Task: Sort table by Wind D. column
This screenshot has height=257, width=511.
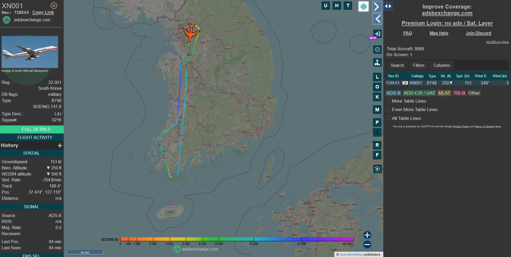Action: [481, 76]
